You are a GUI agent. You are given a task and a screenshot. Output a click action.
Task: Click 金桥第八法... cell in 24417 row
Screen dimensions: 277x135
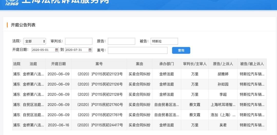tap(33, 125)
